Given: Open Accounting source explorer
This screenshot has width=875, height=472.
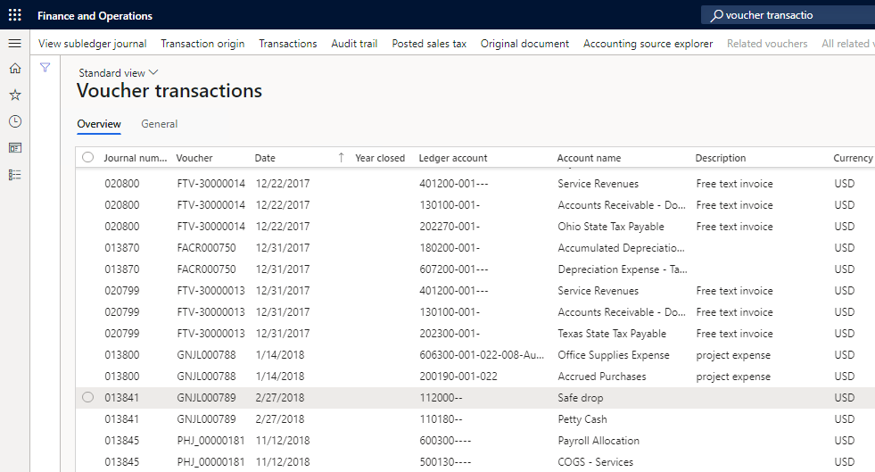Looking at the screenshot, I should tap(648, 44).
